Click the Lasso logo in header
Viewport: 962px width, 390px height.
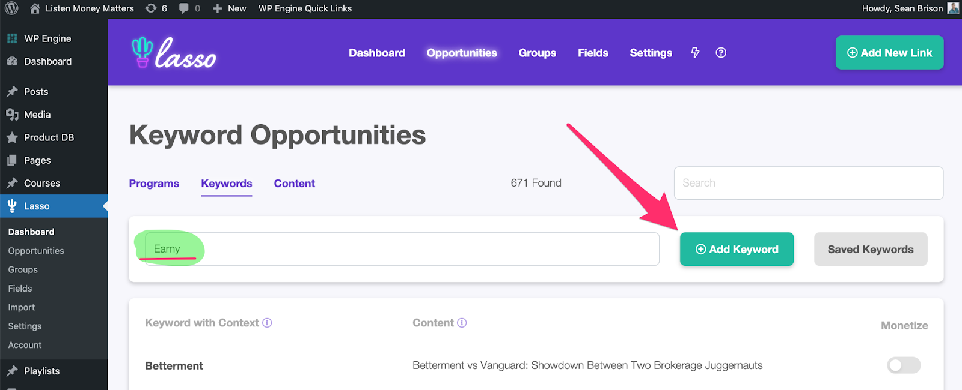click(x=174, y=53)
